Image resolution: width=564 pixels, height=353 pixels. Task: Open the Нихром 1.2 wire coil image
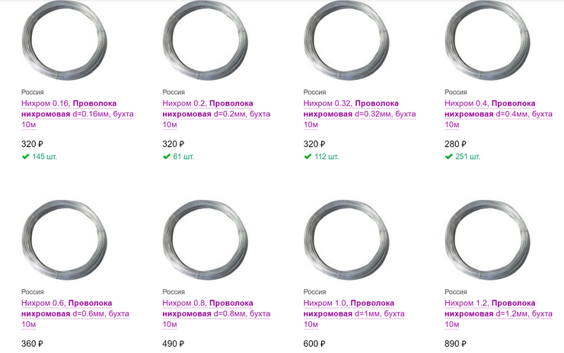(487, 240)
